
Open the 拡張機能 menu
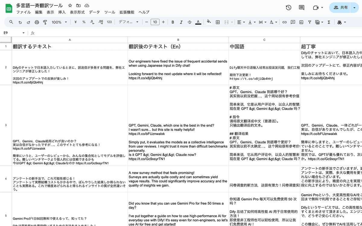click(x=127, y=12)
